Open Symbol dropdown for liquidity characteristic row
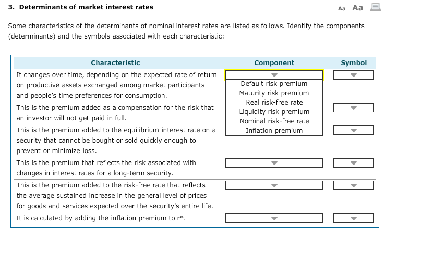Screen dimensions: 422x253 pyautogui.click(x=354, y=130)
